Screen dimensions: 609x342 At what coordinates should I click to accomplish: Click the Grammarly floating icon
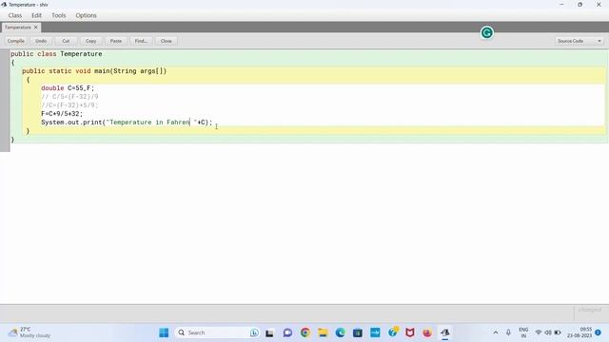[486, 33]
